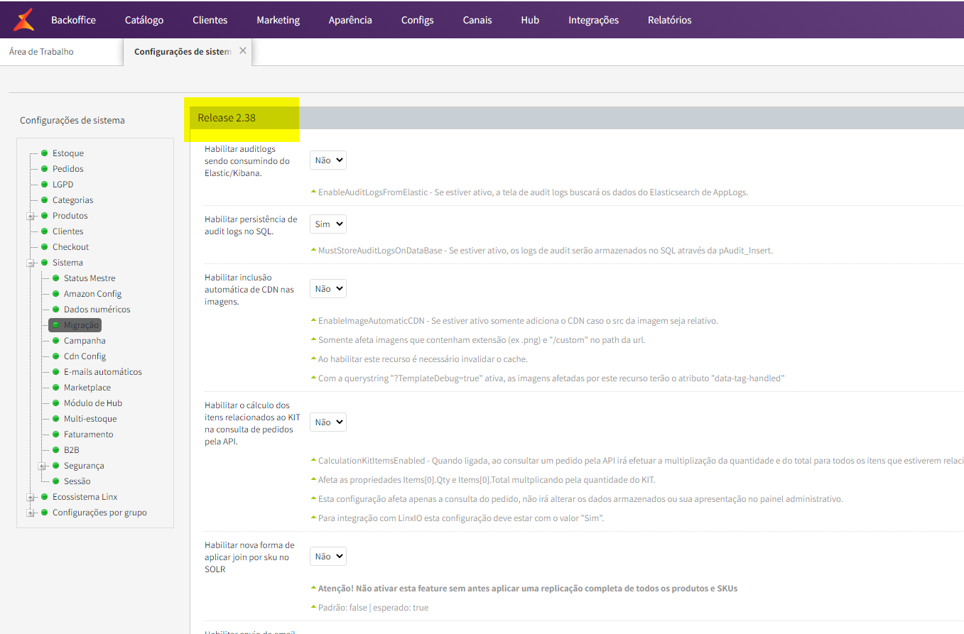Select Configurações por grupo in tree
The image size is (964, 634).
click(99, 513)
